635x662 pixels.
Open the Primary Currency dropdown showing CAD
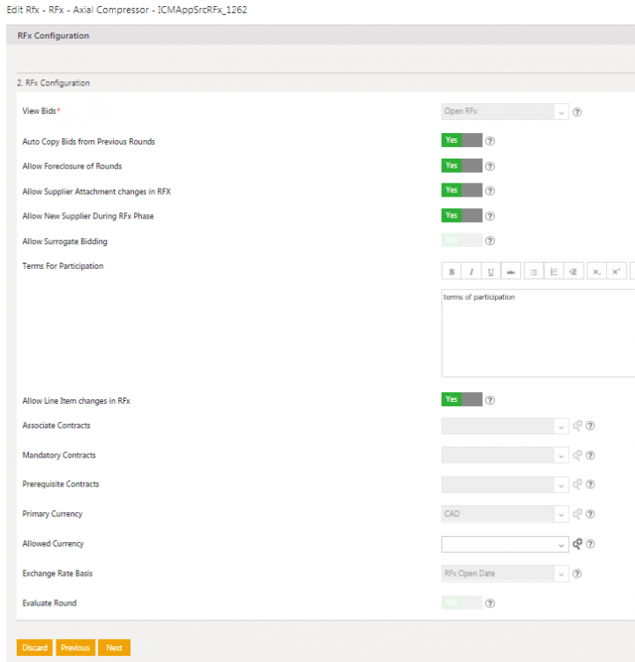[504, 514]
